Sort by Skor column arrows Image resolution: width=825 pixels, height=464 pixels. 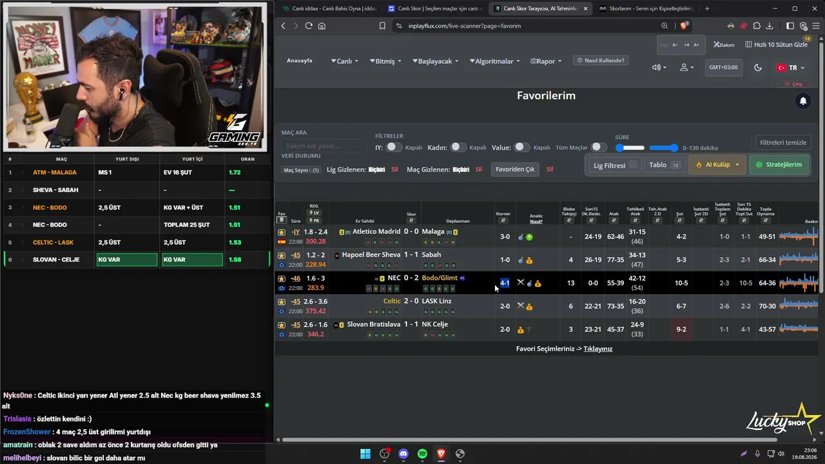(411, 220)
